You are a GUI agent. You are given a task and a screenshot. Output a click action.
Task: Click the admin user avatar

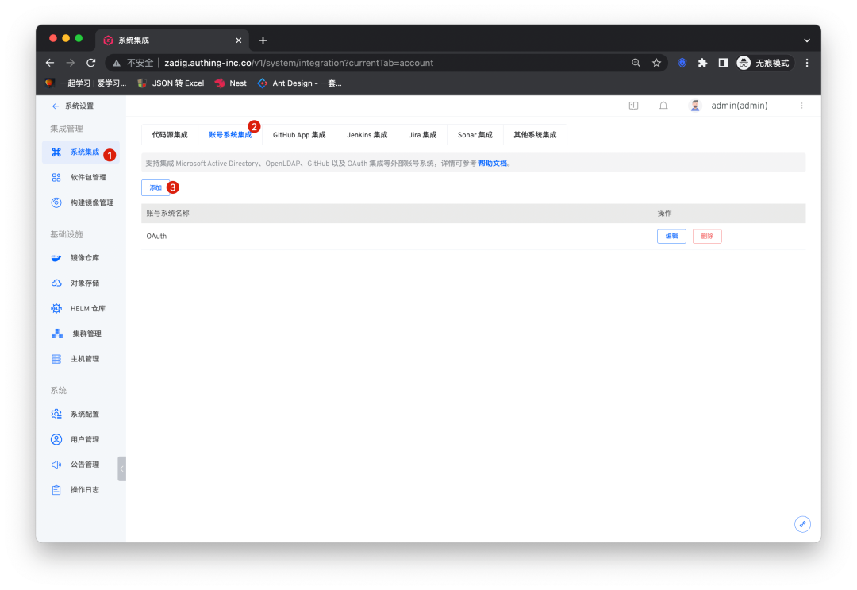pos(695,106)
